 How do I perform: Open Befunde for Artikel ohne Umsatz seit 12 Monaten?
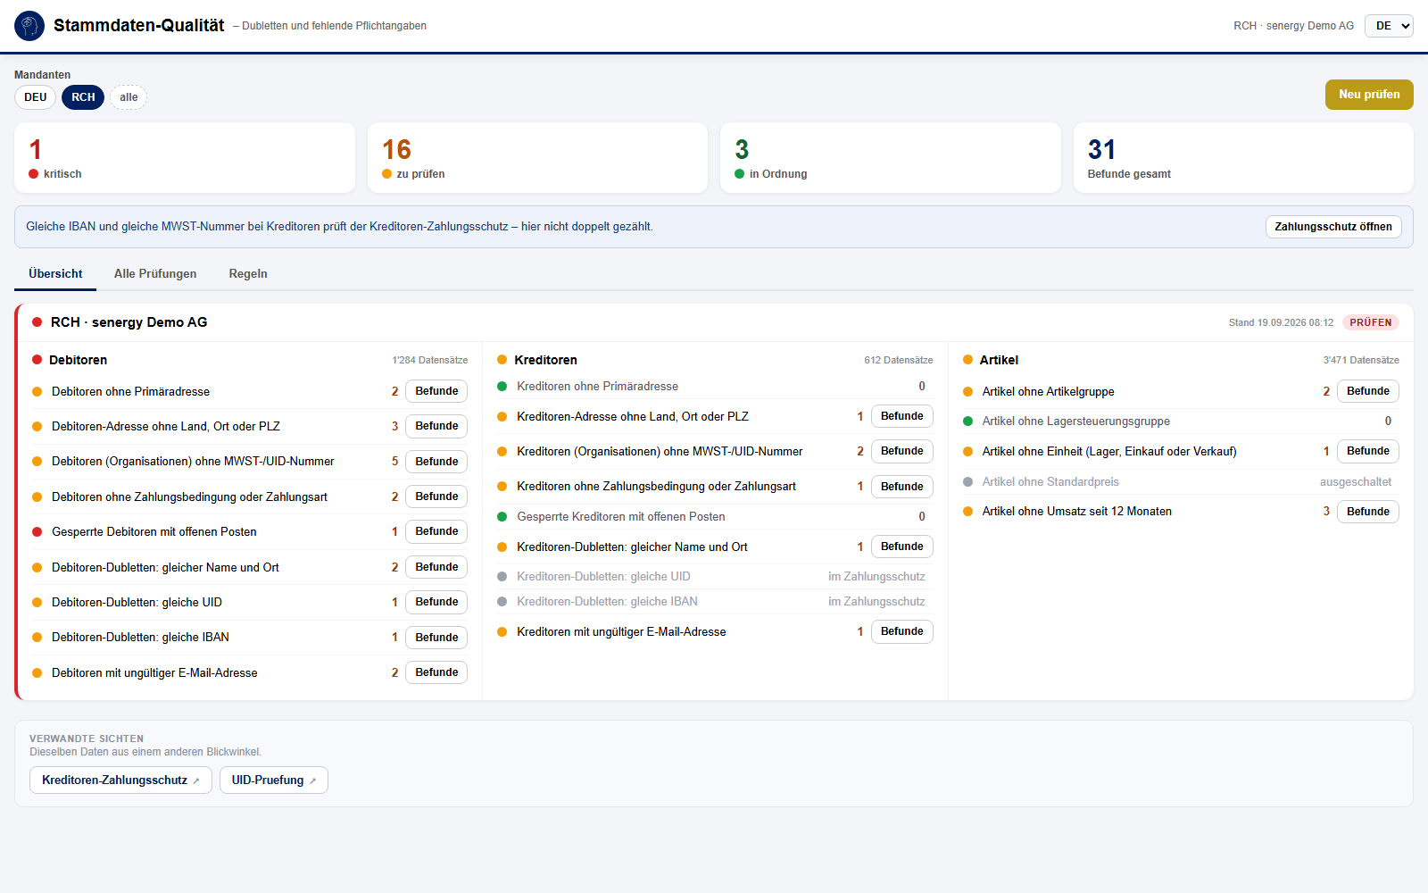click(x=1368, y=512)
